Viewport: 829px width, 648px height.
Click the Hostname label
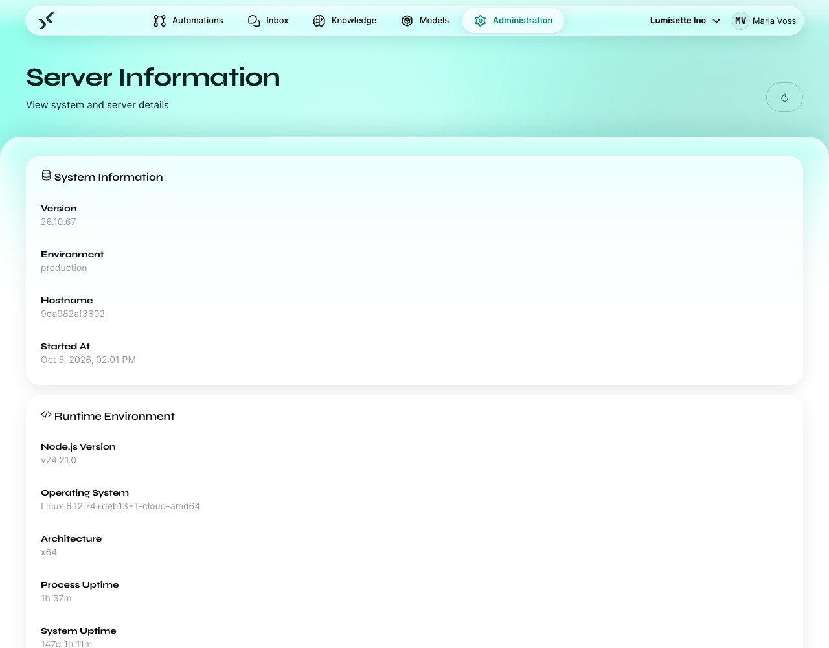(67, 300)
